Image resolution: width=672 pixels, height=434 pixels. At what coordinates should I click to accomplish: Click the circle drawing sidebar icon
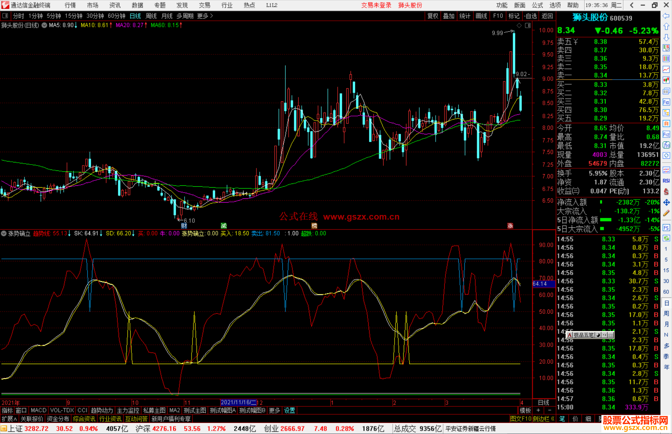click(x=666, y=156)
